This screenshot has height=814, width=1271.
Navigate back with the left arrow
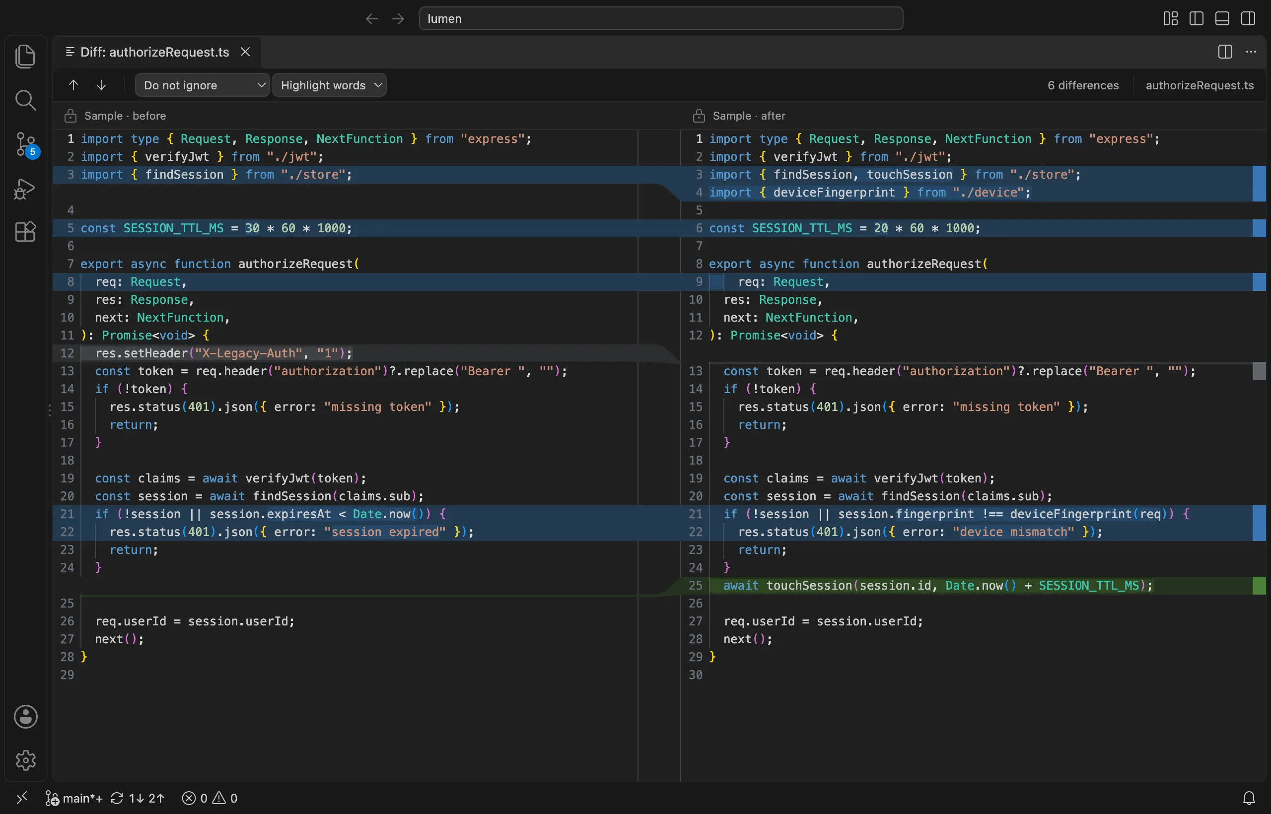tap(372, 19)
